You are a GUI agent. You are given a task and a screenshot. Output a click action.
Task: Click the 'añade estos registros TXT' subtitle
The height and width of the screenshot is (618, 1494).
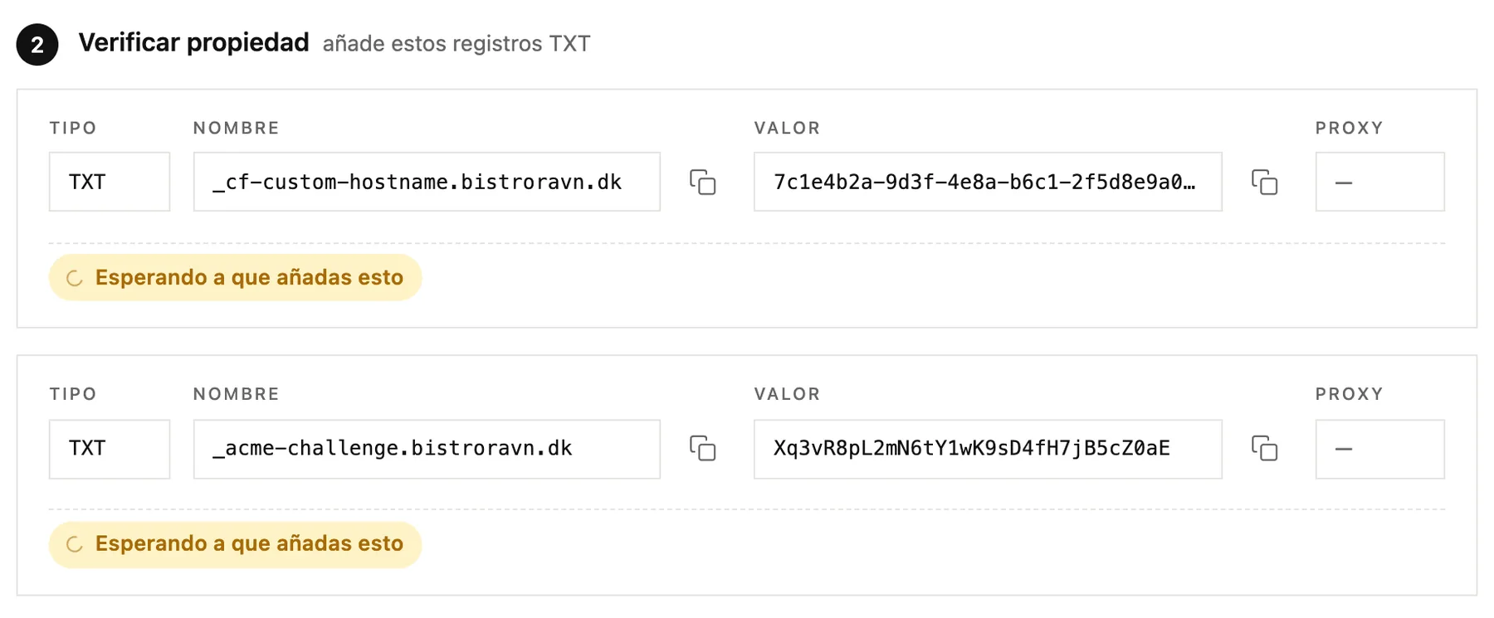(x=456, y=43)
